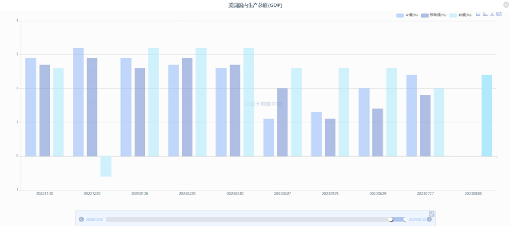Click the right handle of the date range slider
Screen dimensions: 510x226
tap(404, 220)
